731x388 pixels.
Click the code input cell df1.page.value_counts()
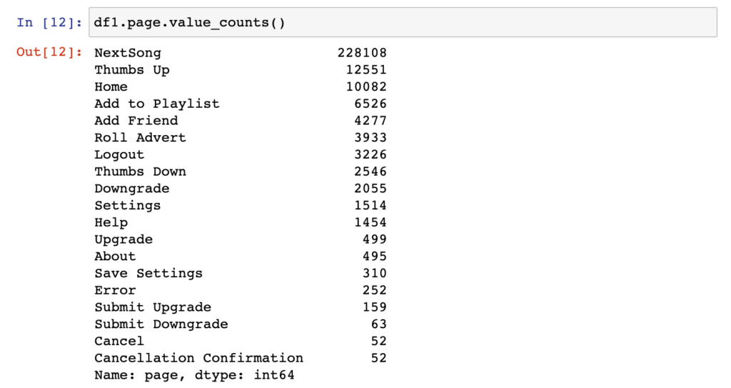coord(403,22)
